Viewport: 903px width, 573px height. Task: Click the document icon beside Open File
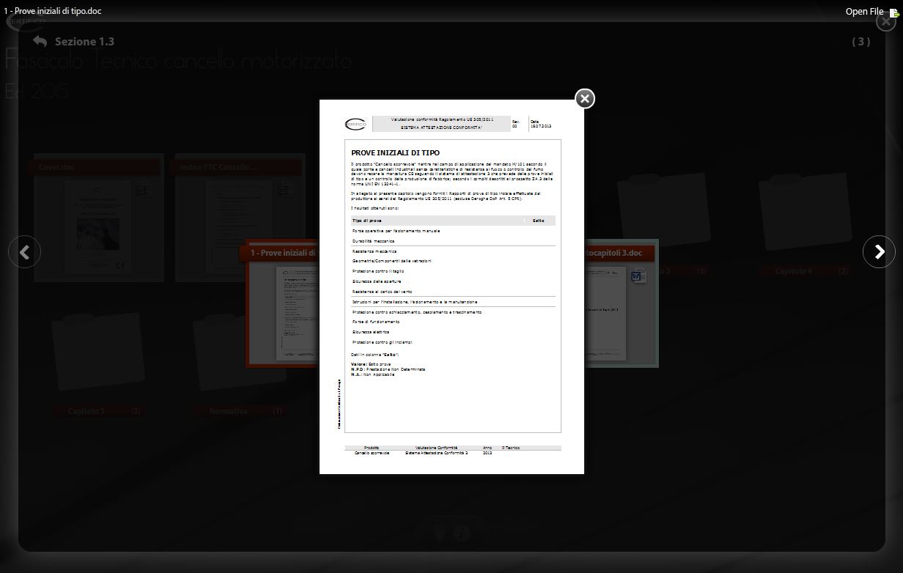(x=893, y=12)
